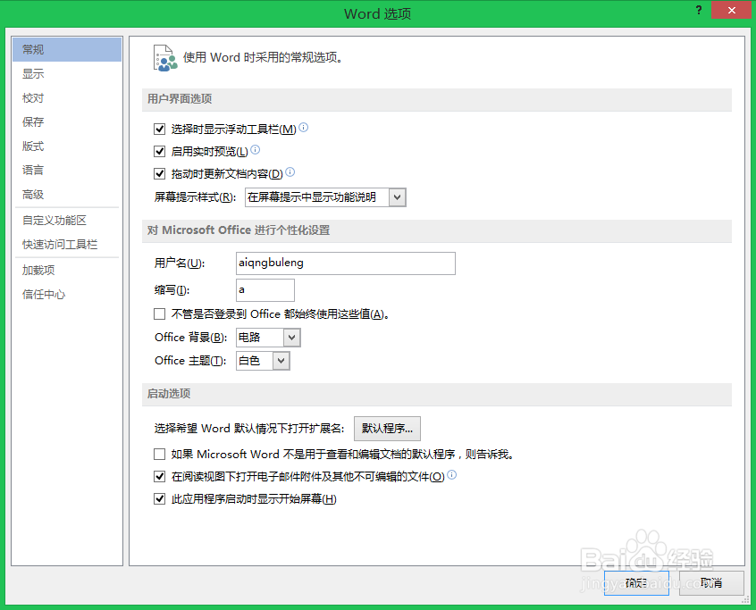Click info icon beside 选择时显示浮动工具栏
The width and height of the screenshot is (756, 610).
(303, 128)
